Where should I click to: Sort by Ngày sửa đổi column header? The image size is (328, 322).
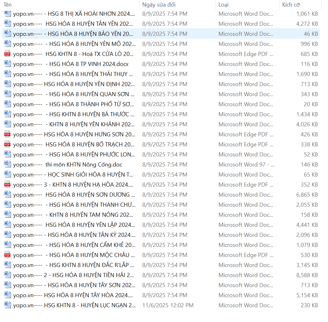tap(159, 5)
